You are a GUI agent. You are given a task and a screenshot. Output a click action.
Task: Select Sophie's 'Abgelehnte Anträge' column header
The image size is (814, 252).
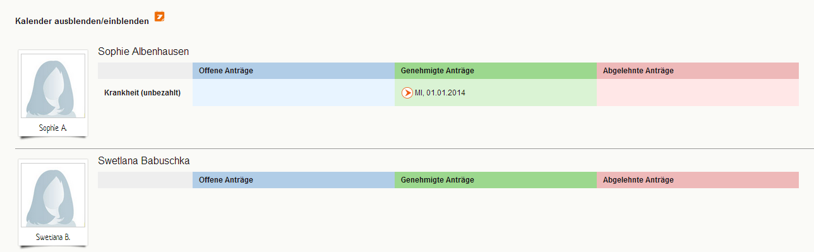(x=698, y=71)
